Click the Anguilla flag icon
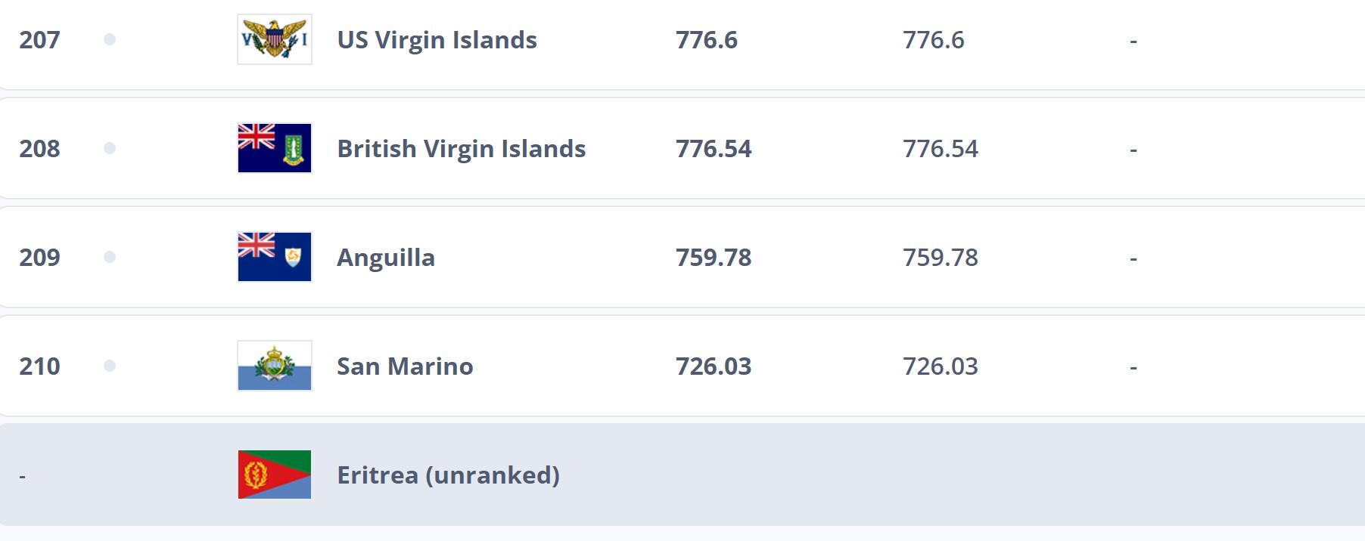Screen dimensions: 1365x541 coord(274,257)
